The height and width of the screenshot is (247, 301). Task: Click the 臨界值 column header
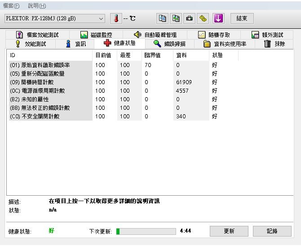(157, 55)
